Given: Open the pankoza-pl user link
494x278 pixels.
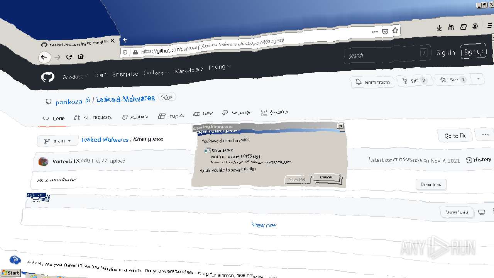Looking at the screenshot, I should click(73, 101).
